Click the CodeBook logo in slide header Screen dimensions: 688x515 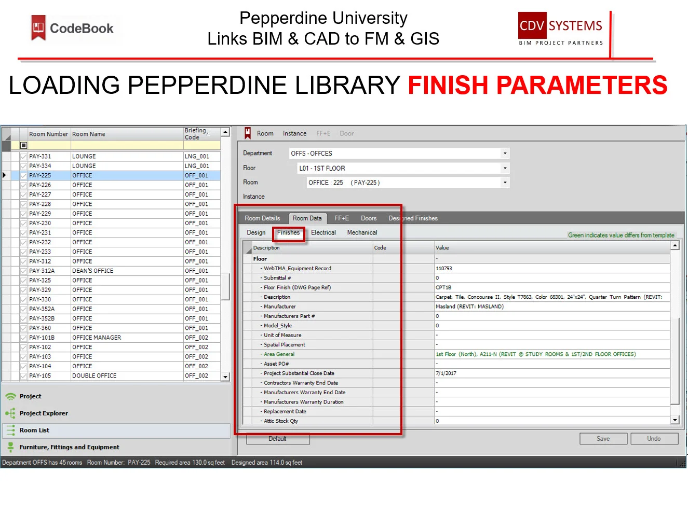tap(72, 28)
